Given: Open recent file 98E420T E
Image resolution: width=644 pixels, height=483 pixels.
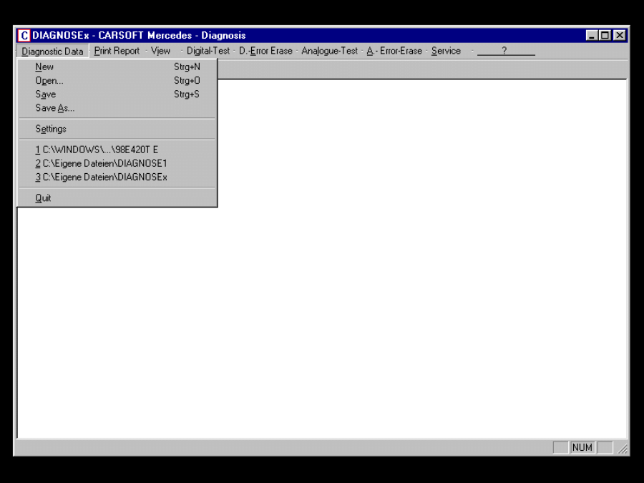Looking at the screenshot, I should (x=97, y=150).
